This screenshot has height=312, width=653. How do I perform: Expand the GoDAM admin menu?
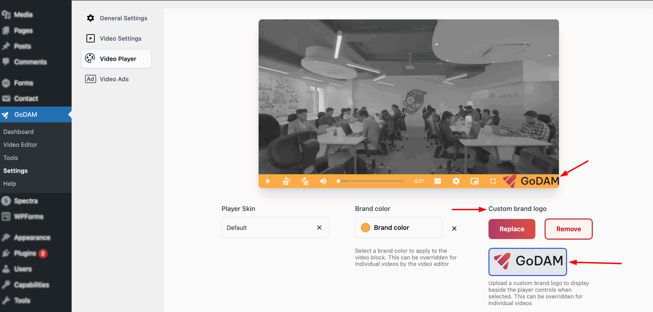coord(26,114)
